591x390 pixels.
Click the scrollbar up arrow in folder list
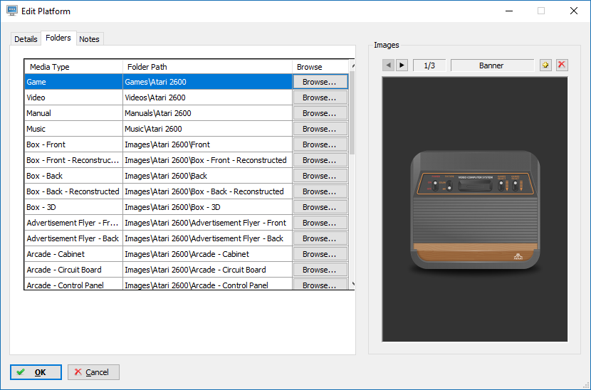352,66
